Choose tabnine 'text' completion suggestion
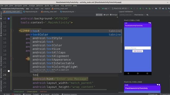The width and height of the screenshot is (170, 95). [76, 31]
